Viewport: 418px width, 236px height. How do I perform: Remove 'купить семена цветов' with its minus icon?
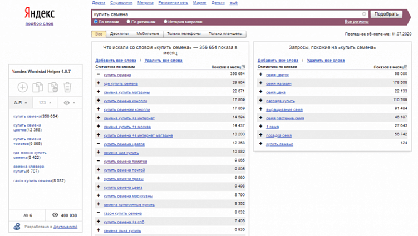pos(99,144)
